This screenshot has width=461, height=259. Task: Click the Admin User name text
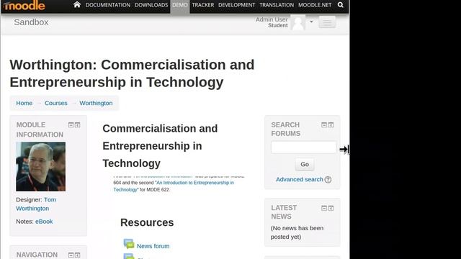coord(272,19)
